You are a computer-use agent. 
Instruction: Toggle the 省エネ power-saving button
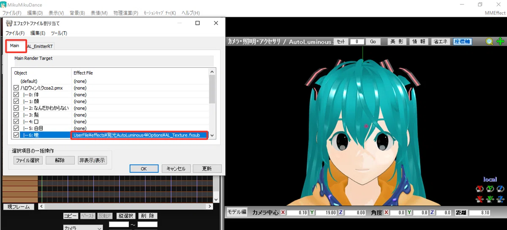pyautogui.click(x=441, y=42)
